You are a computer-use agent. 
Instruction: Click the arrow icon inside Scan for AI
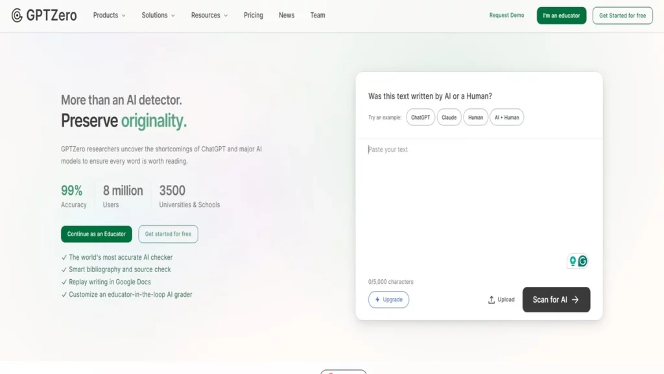[575, 299]
